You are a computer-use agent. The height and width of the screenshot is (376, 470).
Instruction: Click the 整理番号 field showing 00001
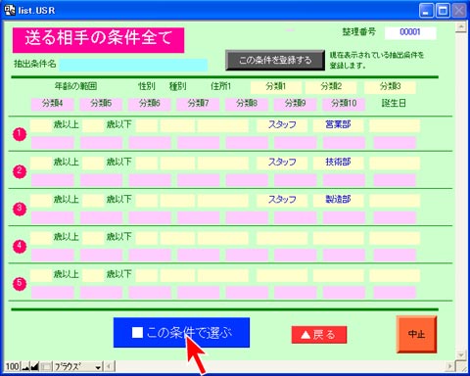(410, 32)
